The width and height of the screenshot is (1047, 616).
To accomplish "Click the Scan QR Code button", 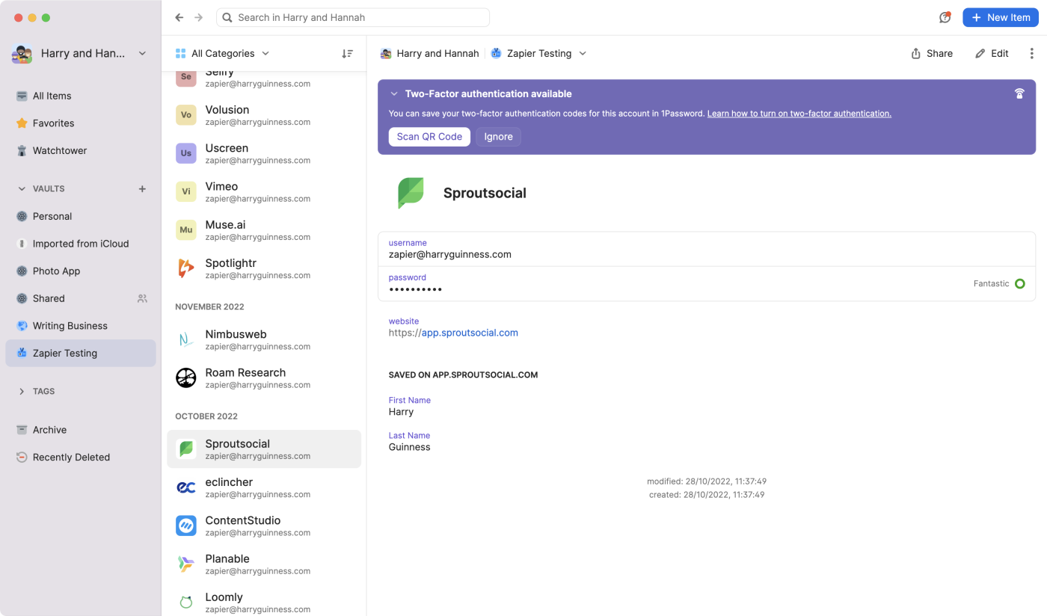I will (x=429, y=137).
